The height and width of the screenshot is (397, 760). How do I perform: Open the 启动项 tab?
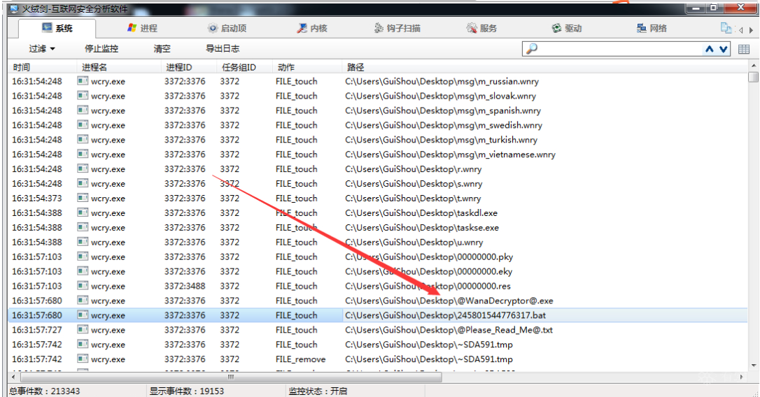(x=227, y=28)
